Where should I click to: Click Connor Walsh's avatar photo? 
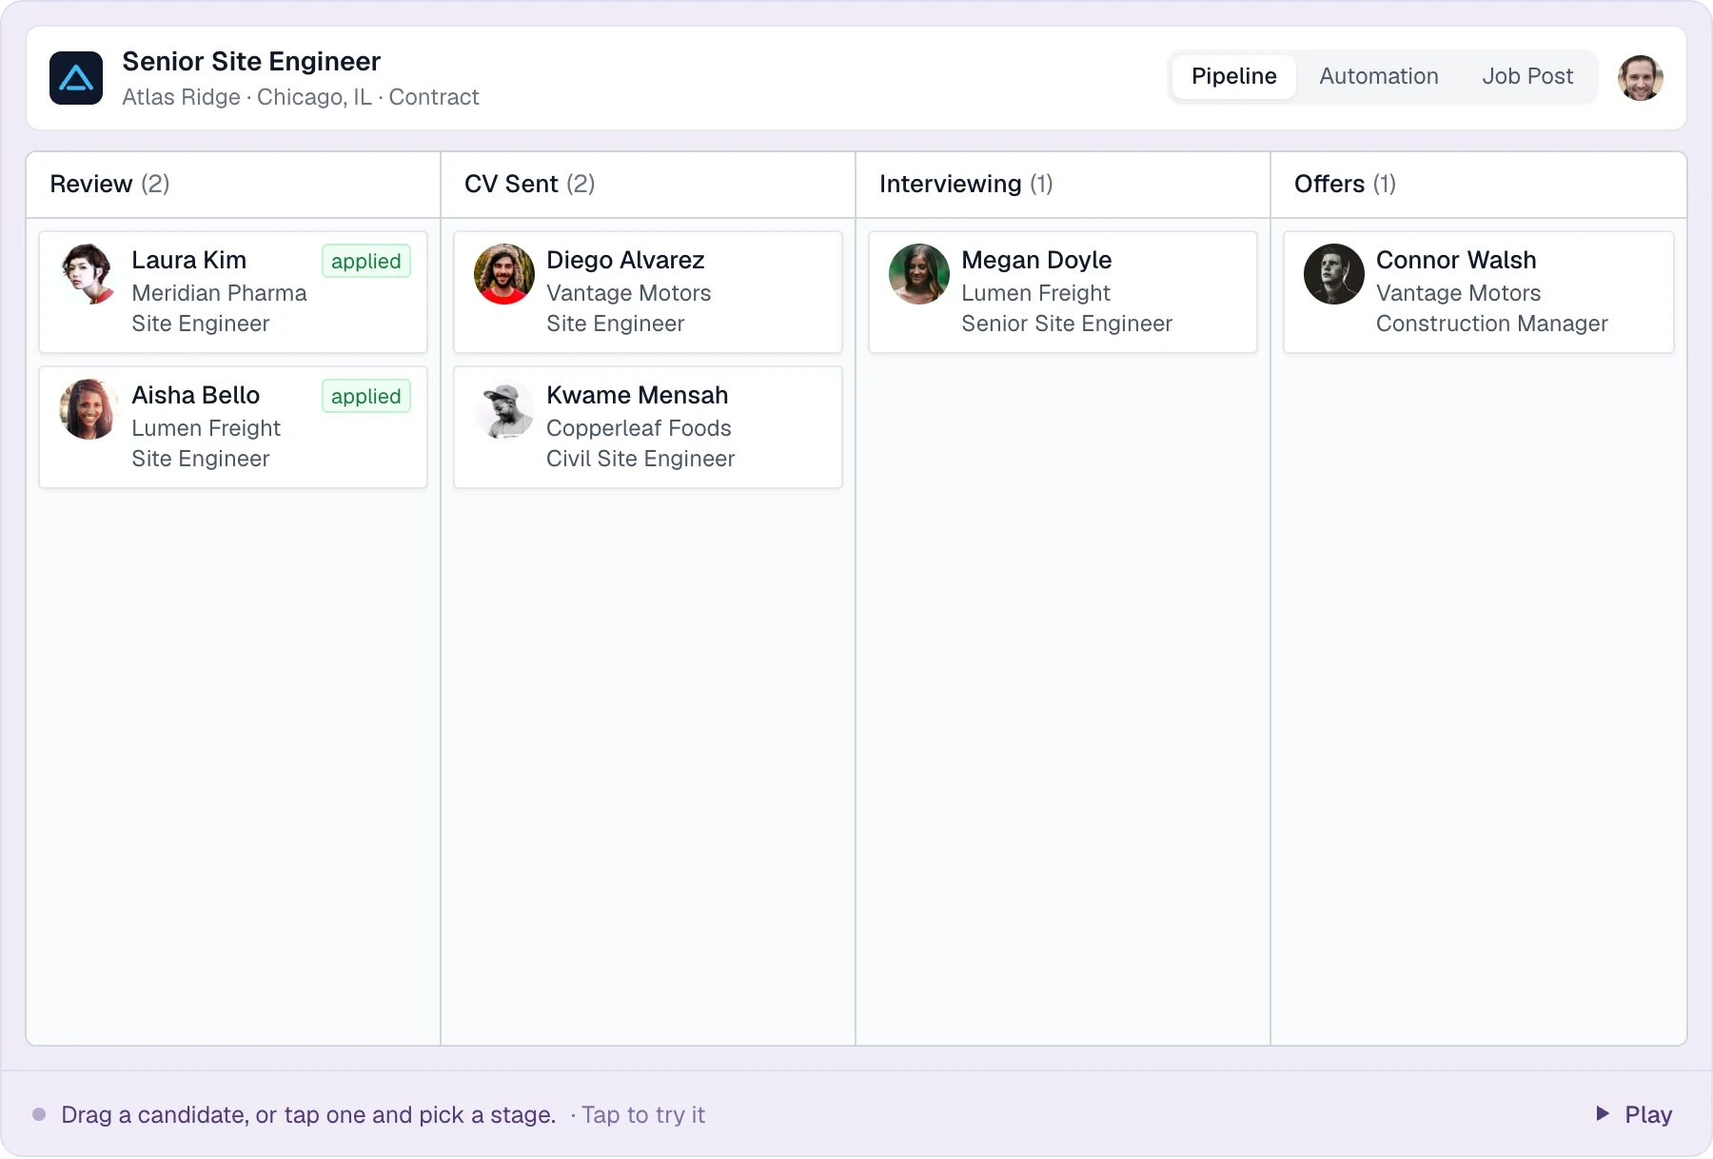click(x=1334, y=274)
